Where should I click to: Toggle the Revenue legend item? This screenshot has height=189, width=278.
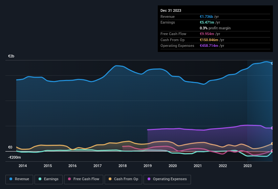pyautogui.click(x=19, y=179)
